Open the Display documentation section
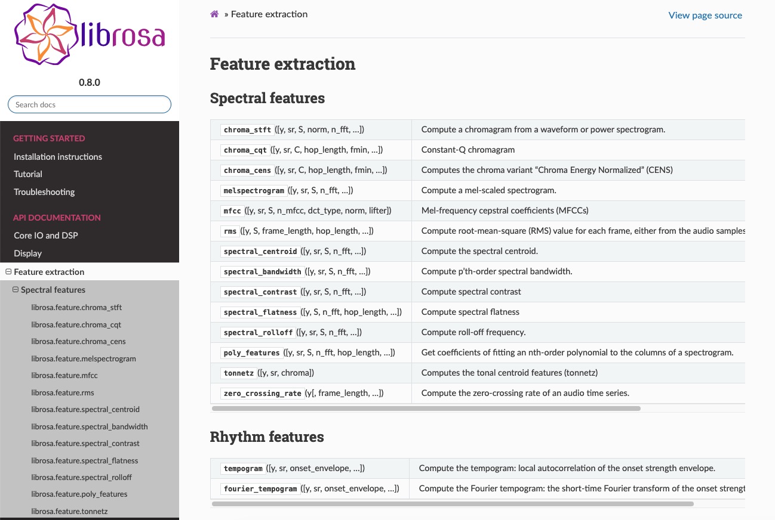 (x=28, y=253)
